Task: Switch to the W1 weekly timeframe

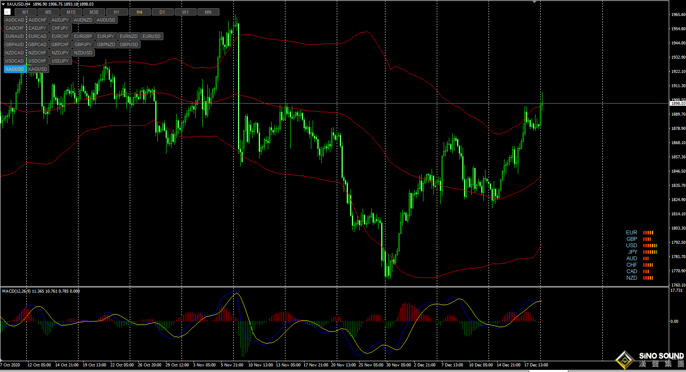Action: (x=185, y=12)
